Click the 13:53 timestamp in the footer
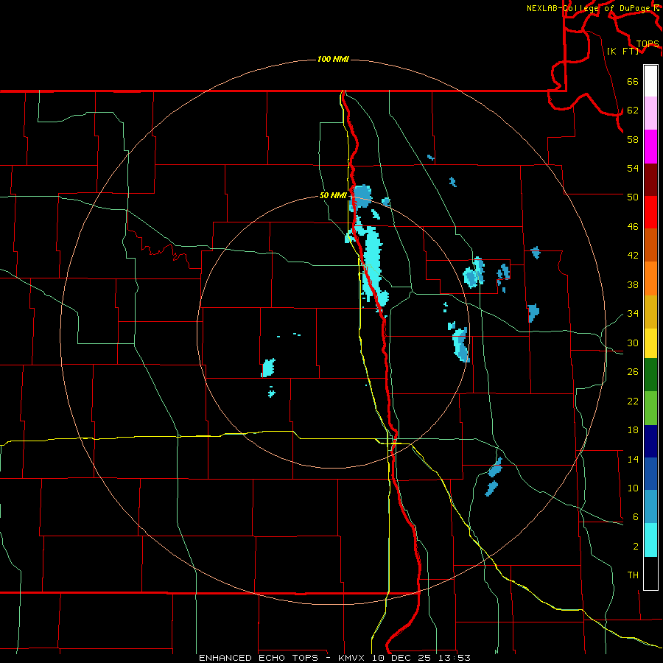Image resolution: width=663 pixels, height=663 pixels. tap(455, 658)
